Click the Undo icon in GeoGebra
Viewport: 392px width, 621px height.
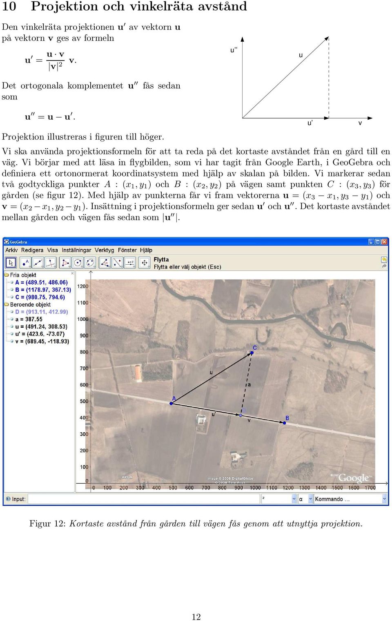384,259
